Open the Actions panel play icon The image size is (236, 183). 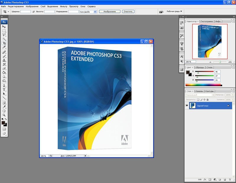(182, 28)
